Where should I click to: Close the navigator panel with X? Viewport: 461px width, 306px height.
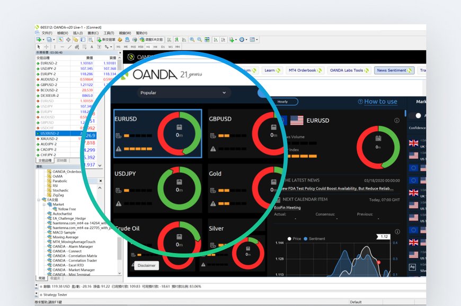click(101, 181)
